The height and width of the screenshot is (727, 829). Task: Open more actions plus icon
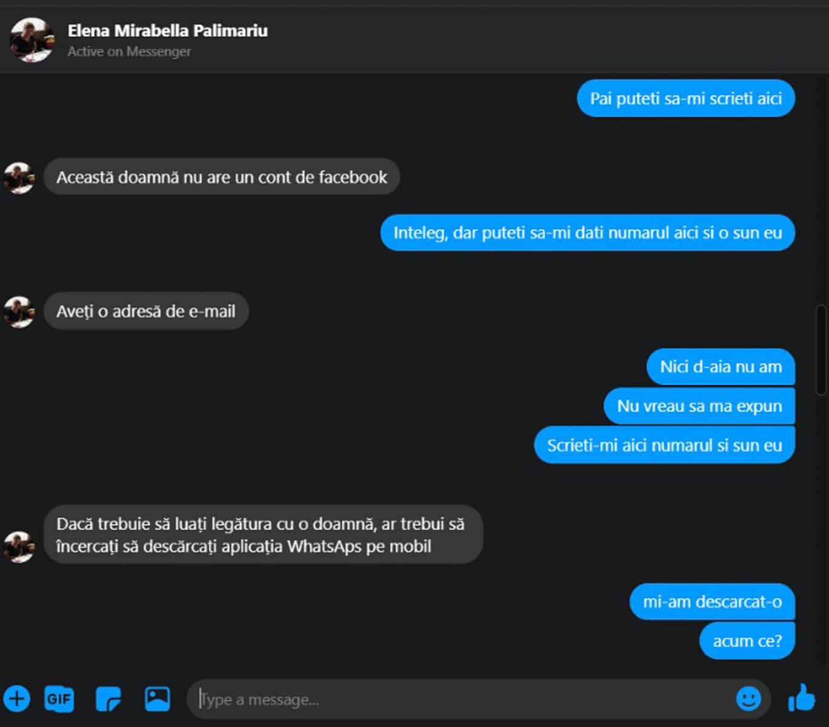pyautogui.click(x=17, y=699)
